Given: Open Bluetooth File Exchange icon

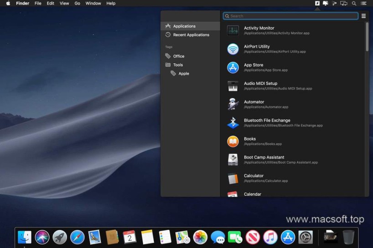Looking at the screenshot, I should tap(233, 123).
